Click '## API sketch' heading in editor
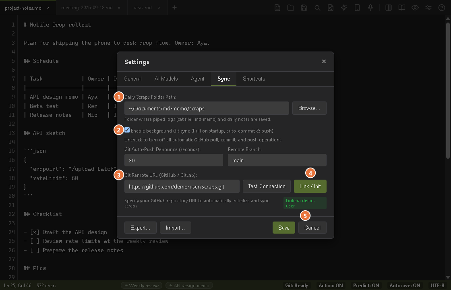 point(44,133)
